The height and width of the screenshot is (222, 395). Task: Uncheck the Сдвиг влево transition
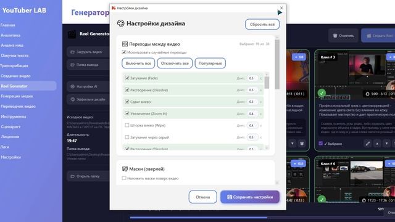(x=127, y=102)
